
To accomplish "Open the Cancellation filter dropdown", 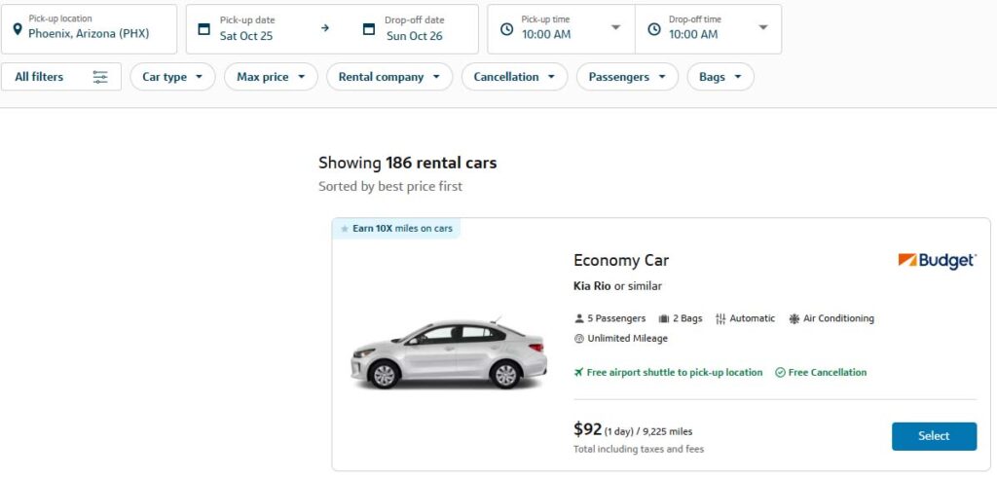I will pos(514,77).
